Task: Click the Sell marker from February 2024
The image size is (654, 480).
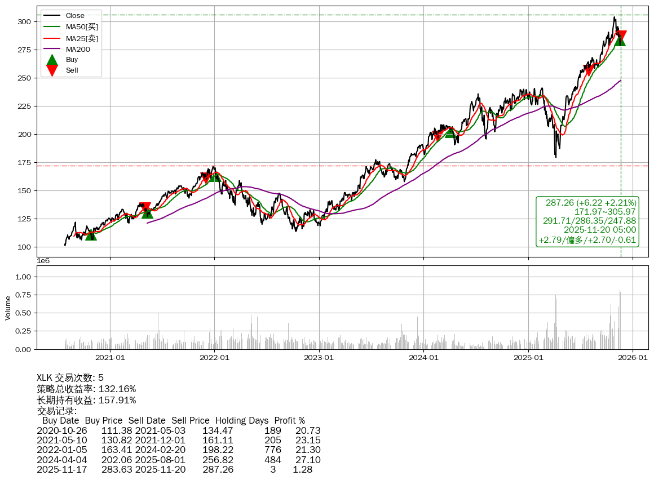Action: 437,135
